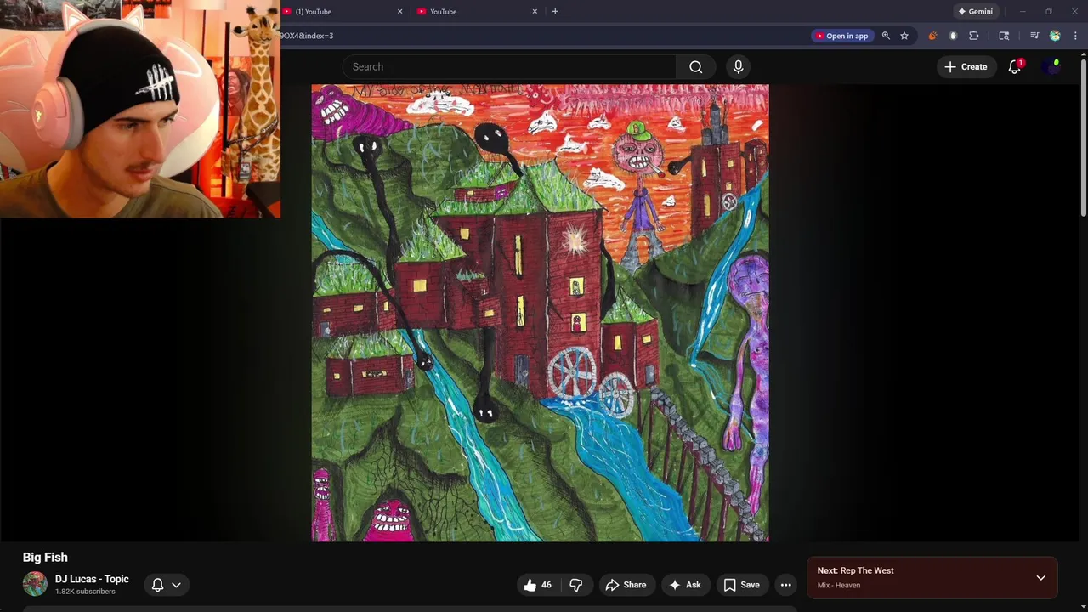Open browser zoom magnifier in address bar

(886, 36)
